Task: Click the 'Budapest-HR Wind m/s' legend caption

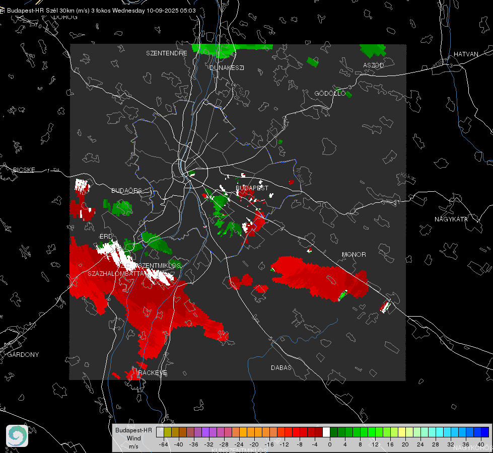Action: coord(133,438)
